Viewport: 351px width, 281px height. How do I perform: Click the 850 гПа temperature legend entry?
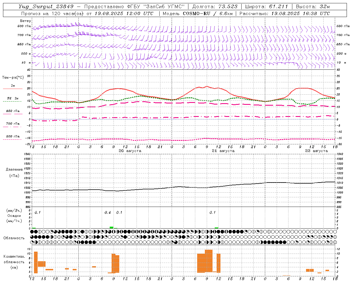tap(13, 112)
